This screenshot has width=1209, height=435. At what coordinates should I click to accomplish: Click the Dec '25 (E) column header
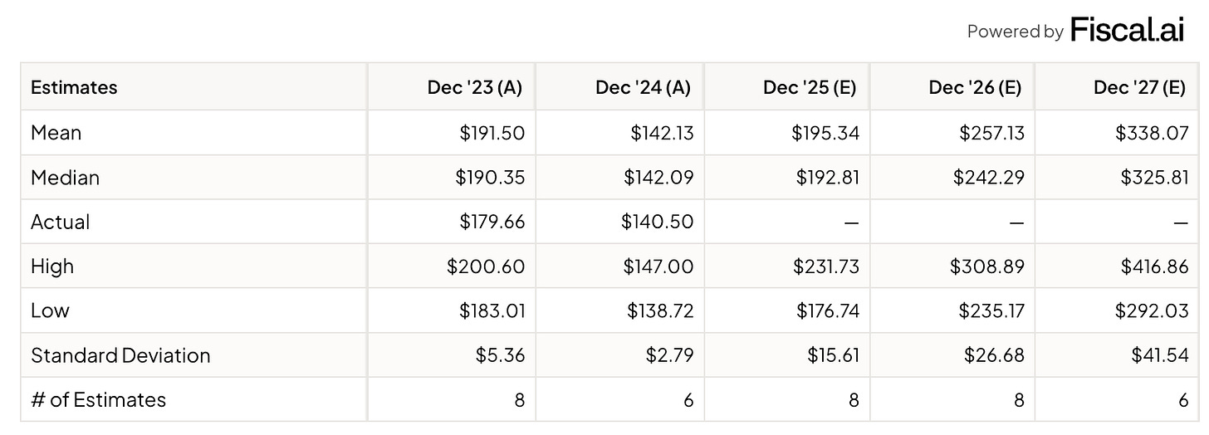click(810, 87)
